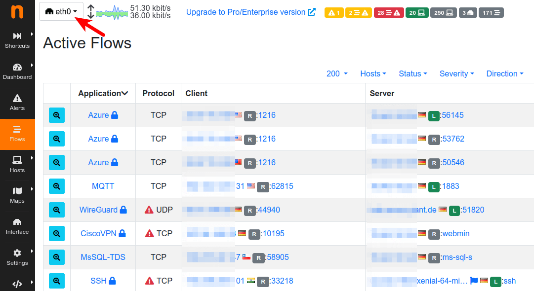Image resolution: width=534 pixels, height=291 pixels.
Task: Open the Dashboard sidebar section
Action: (x=17, y=72)
